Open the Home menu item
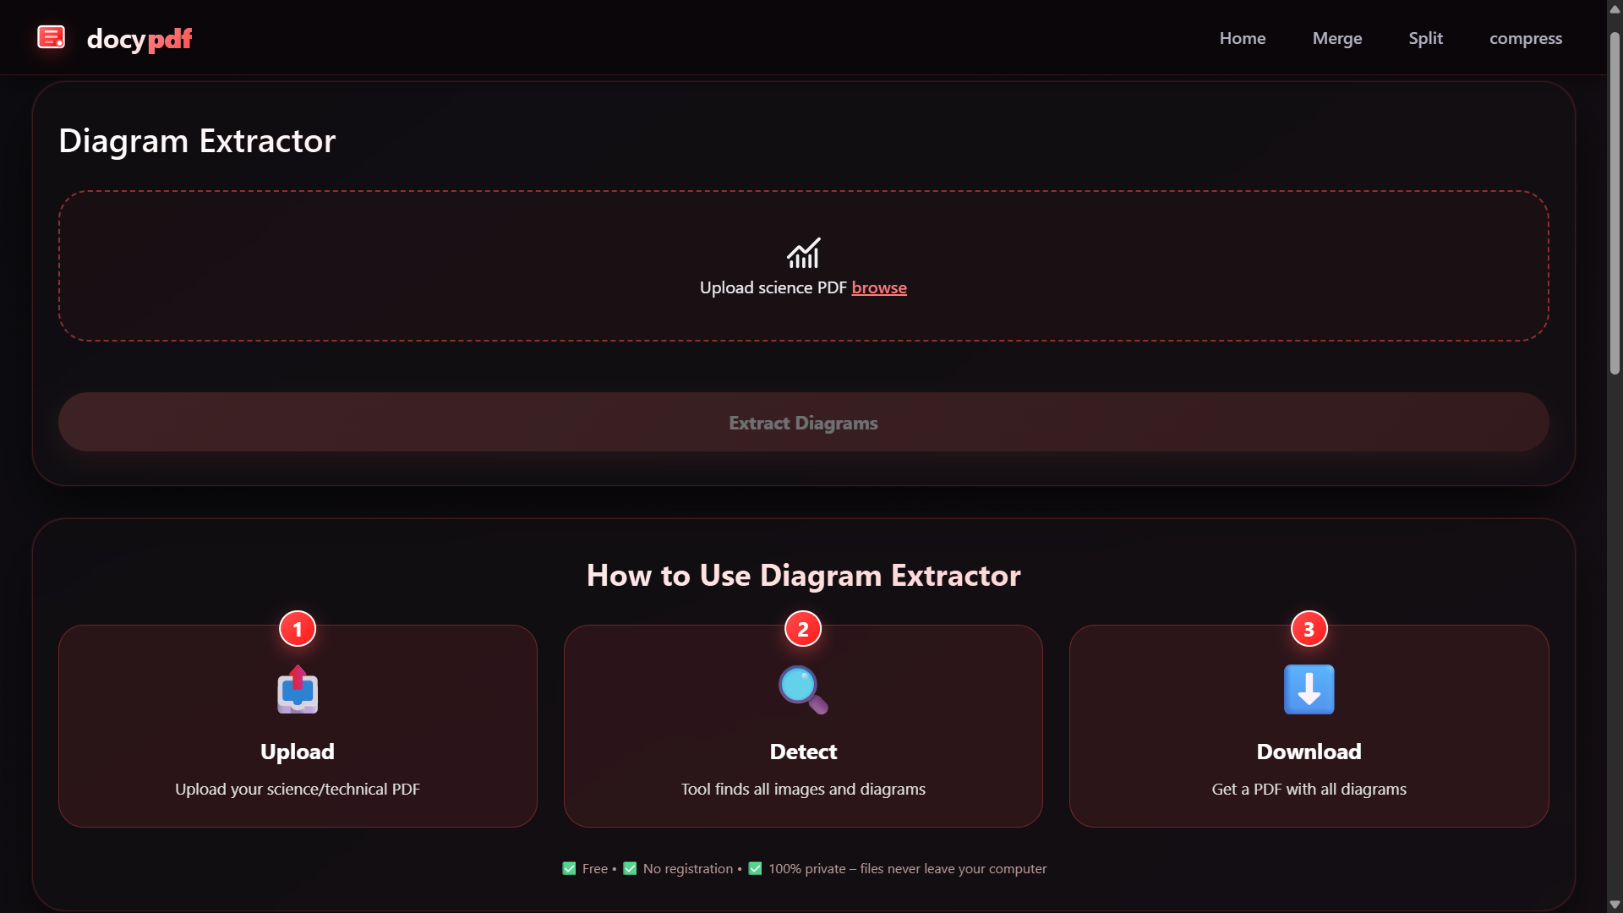The height and width of the screenshot is (913, 1623). click(1242, 38)
